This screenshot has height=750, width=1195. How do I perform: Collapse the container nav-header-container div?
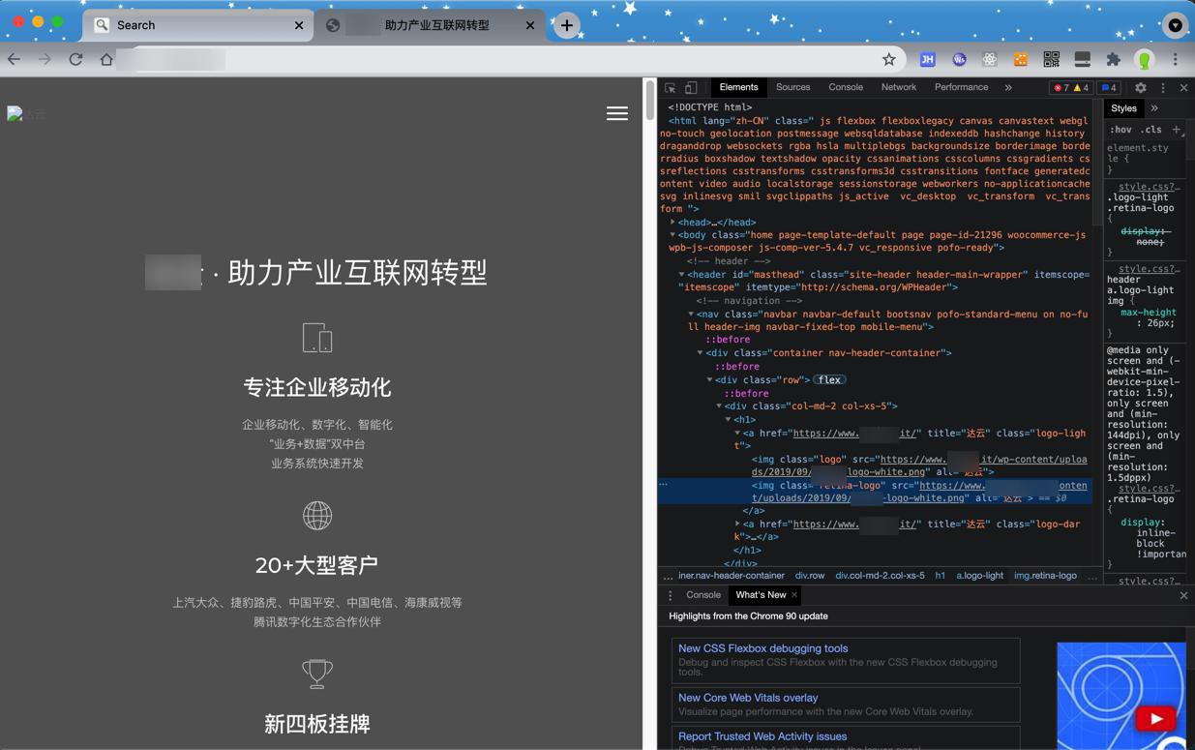pyautogui.click(x=700, y=353)
